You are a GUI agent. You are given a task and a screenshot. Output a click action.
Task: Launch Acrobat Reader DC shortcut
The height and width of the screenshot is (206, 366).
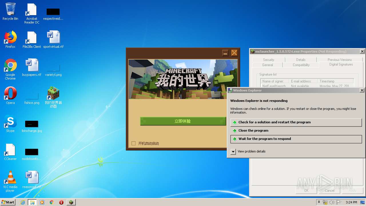[32, 13]
